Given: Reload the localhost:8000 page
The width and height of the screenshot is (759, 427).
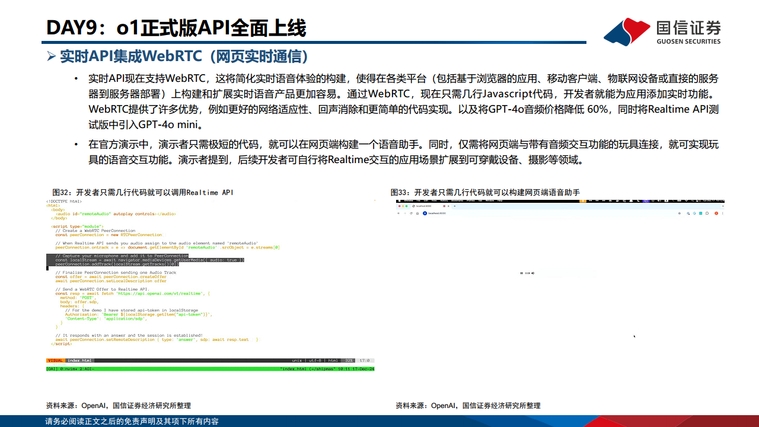Looking at the screenshot, I should pos(411,213).
